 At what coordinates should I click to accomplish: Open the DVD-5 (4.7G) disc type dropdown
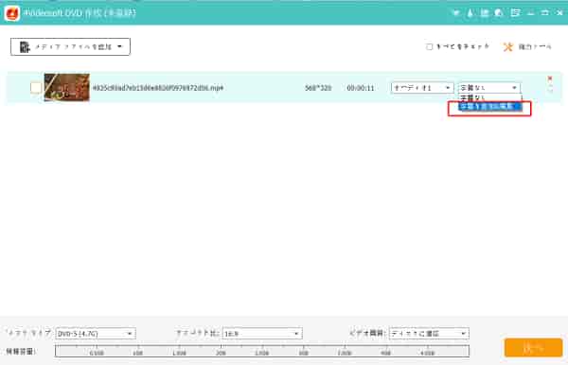coord(96,333)
